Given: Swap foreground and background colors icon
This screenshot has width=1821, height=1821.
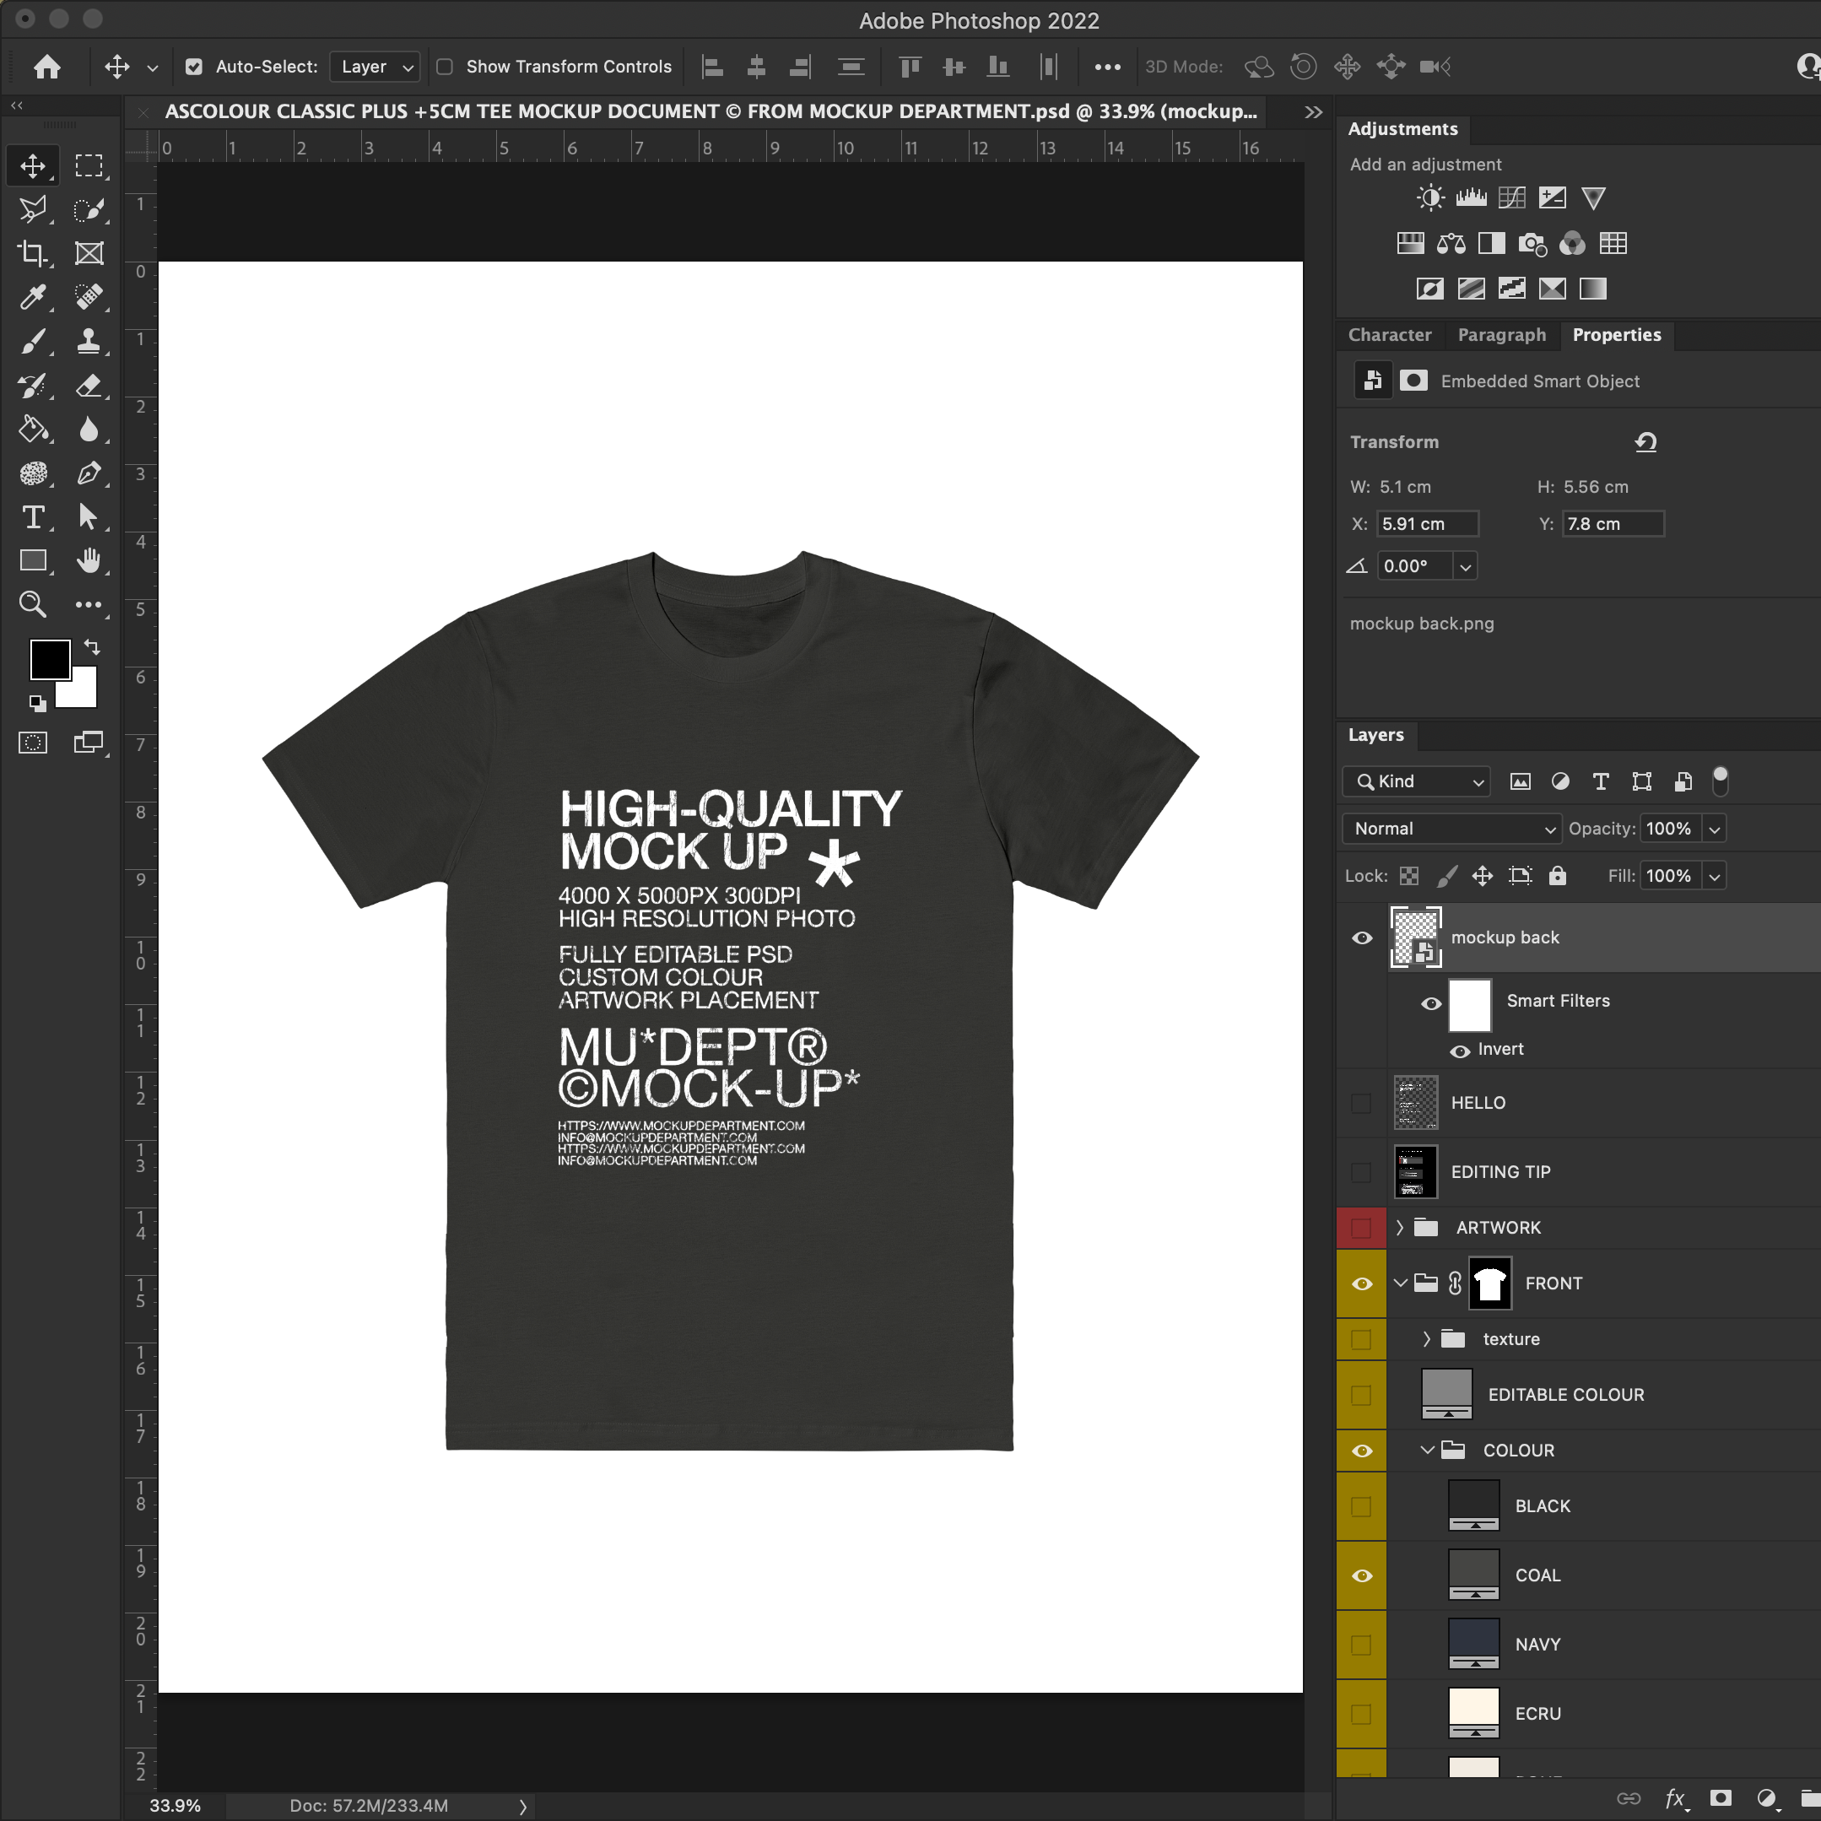Looking at the screenshot, I should click(x=92, y=647).
